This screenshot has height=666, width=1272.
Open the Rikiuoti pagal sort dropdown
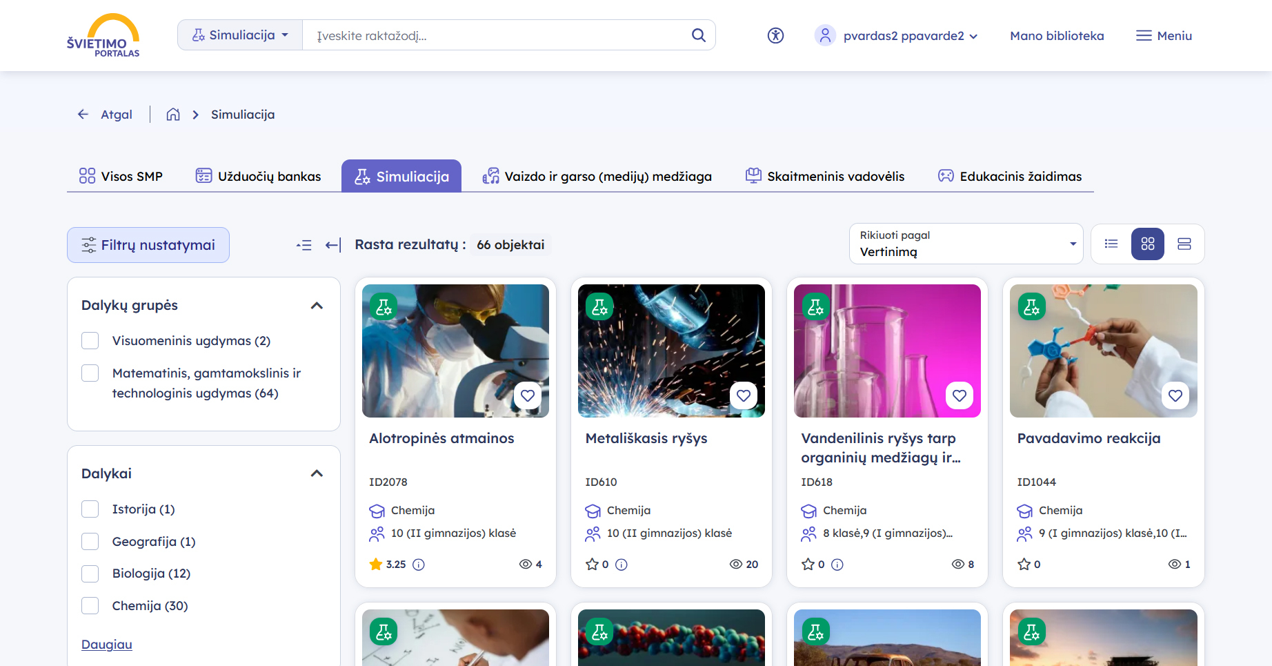pos(966,244)
